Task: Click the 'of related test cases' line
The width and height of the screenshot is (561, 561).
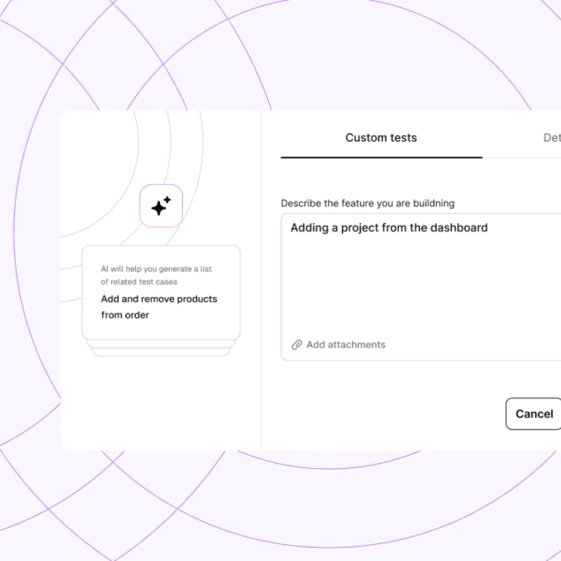Action: [x=139, y=282]
